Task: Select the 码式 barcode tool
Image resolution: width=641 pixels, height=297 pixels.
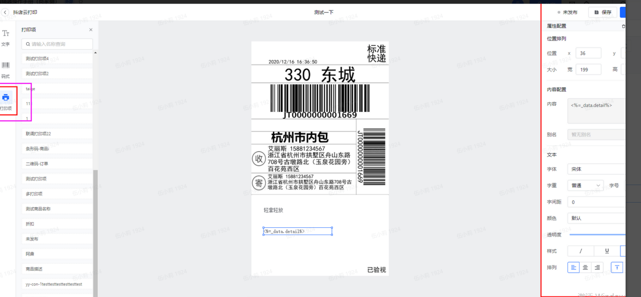Action: (x=6, y=70)
